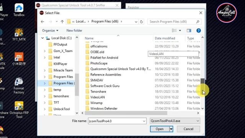The image size is (245, 138).
Task: Select FFOutput in the navigation tree
Action: click(x=60, y=44)
